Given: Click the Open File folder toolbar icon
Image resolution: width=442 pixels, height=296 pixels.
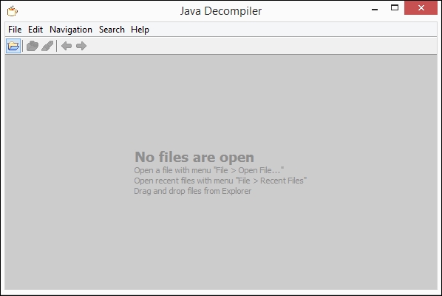Looking at the screenshot, I should [x=13, y=46].
